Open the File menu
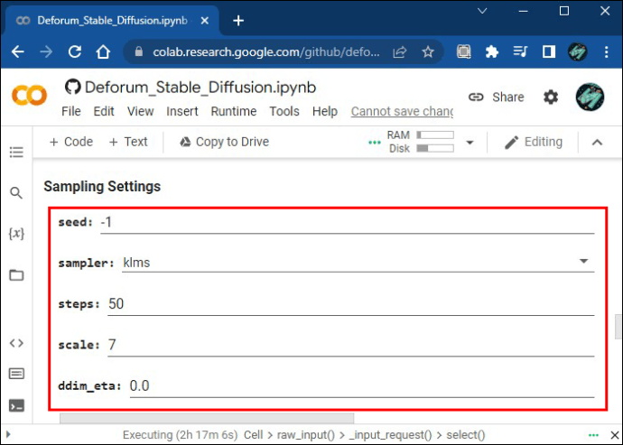Image resolution: width=623 pixels, height=445 pixels. point(71,111)
